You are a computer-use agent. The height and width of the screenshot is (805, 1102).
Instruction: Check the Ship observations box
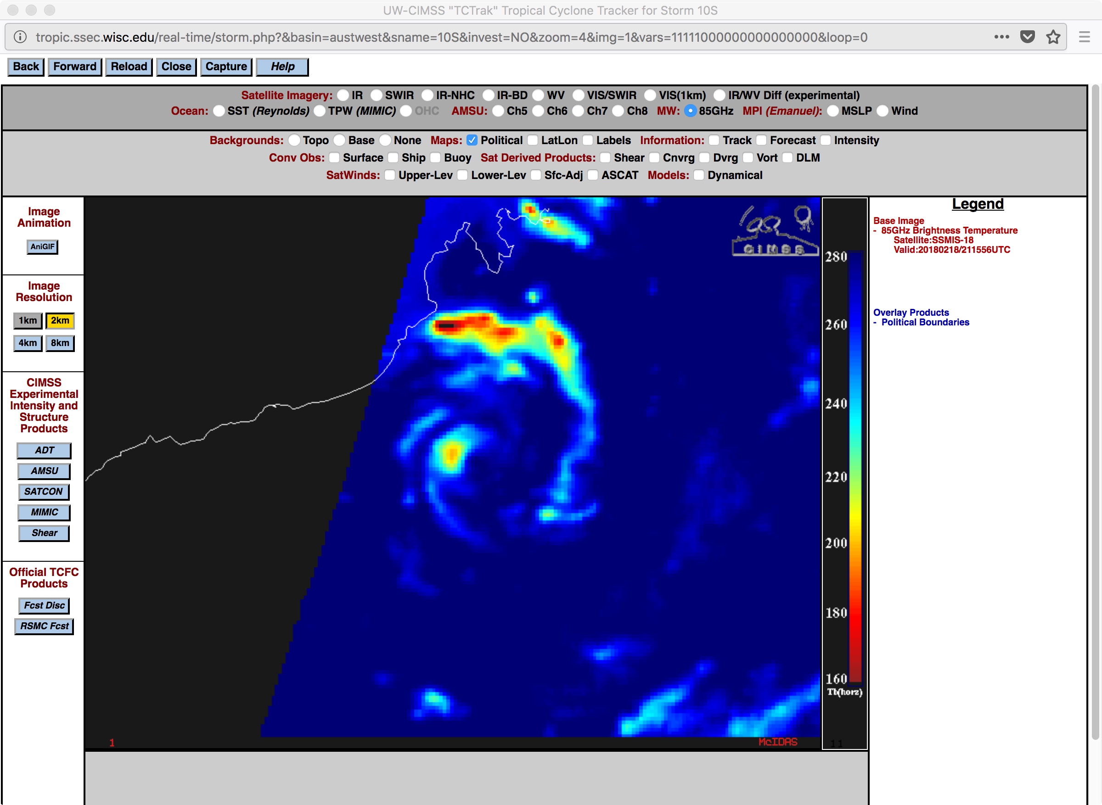tap(393, 158)
